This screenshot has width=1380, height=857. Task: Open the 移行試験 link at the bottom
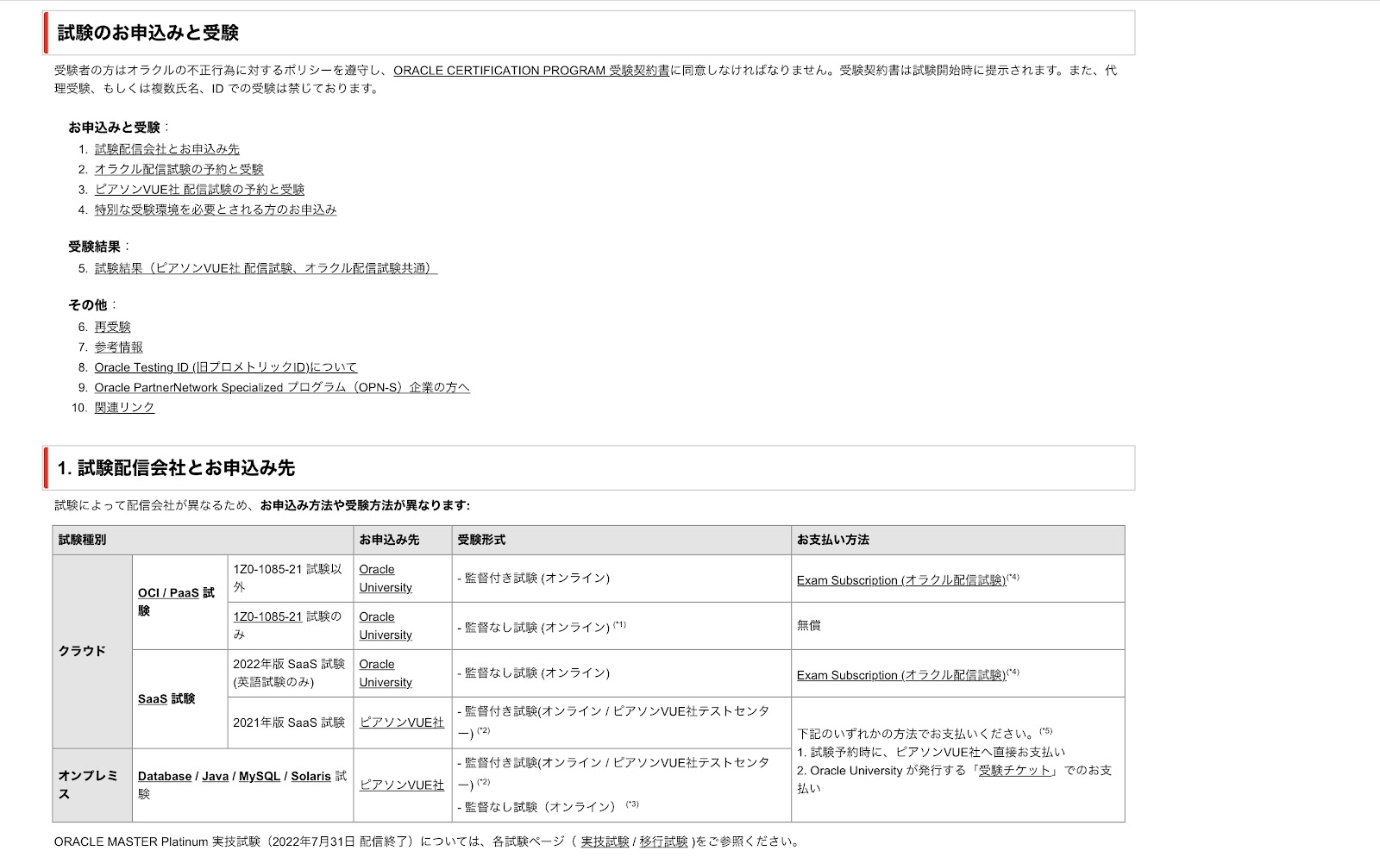(x=663, y=841)
